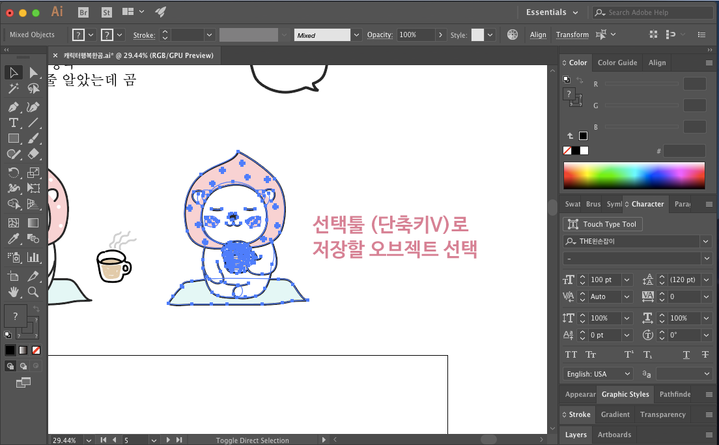Click the Search Adobe Help field

click(653, 12)
